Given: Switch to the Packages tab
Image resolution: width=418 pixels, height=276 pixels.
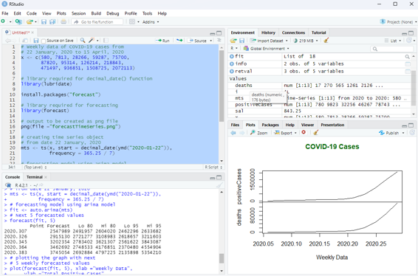Looking at the screenshot, I should (270, 125).
